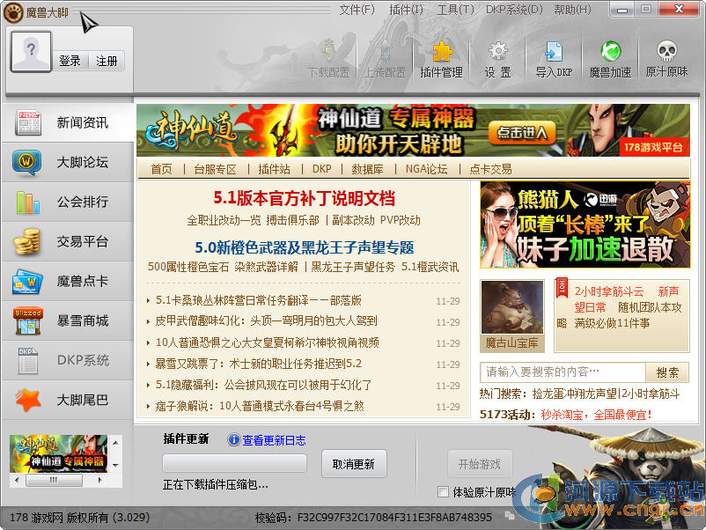706x530 pixels.
Task: Open 暴雪商城 Blizzard shop icon
Action: (28, 321)
